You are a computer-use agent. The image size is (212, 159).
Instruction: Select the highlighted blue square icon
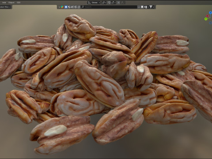(66, 7)
